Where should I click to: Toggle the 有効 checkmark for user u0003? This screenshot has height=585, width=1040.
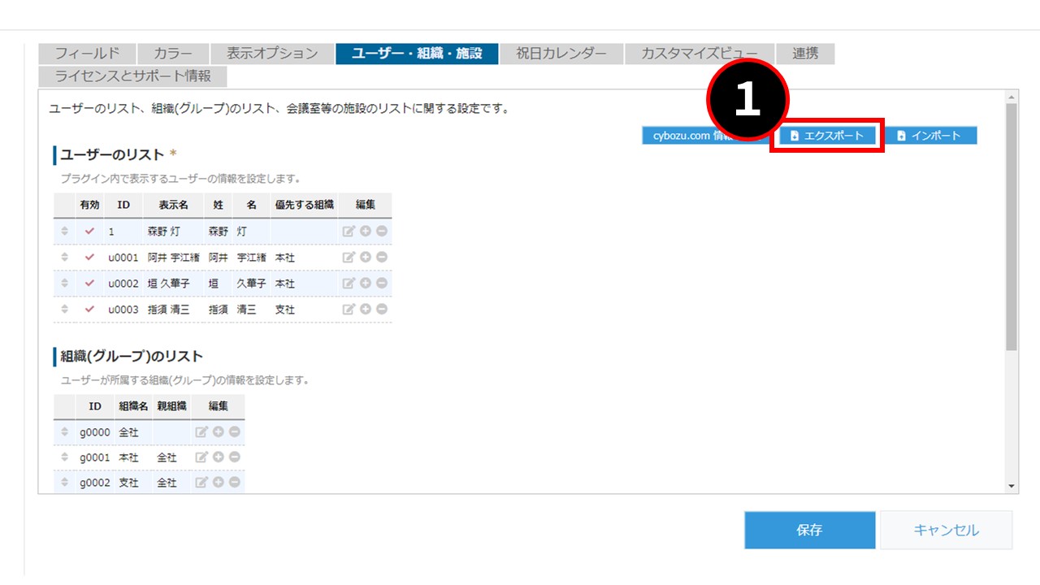tap(89, 310)
